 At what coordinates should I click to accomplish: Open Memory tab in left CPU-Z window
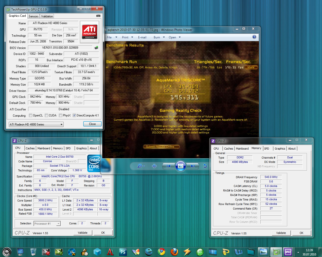(x=58, y=148)
